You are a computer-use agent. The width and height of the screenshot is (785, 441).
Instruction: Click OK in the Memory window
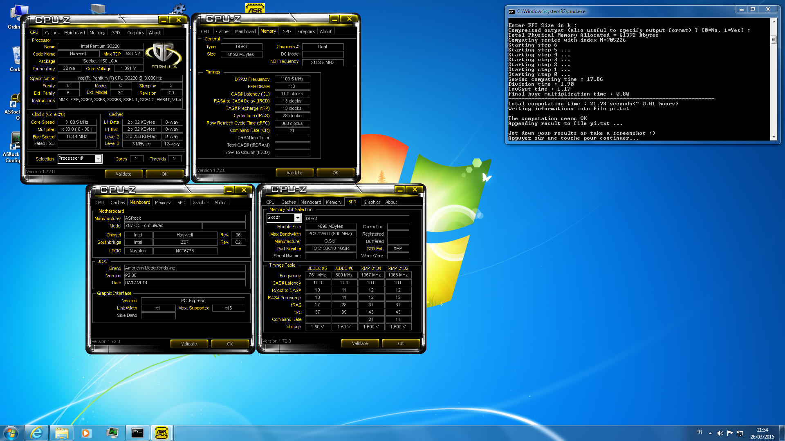(335, 173)
